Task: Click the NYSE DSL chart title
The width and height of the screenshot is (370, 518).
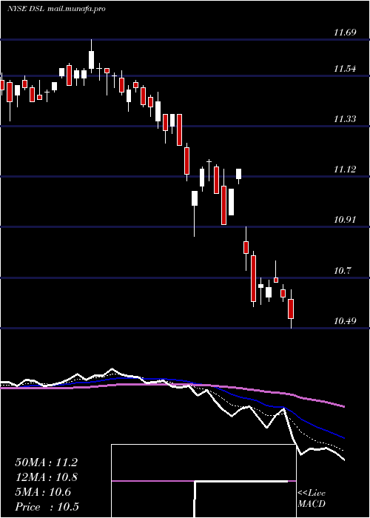Action: 56,9
